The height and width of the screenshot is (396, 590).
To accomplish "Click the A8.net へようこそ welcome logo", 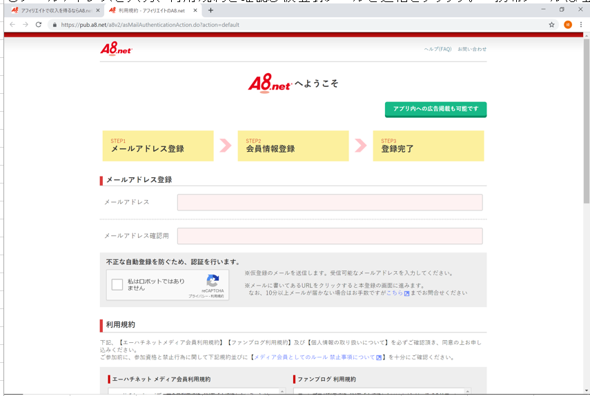I will 293,83.
